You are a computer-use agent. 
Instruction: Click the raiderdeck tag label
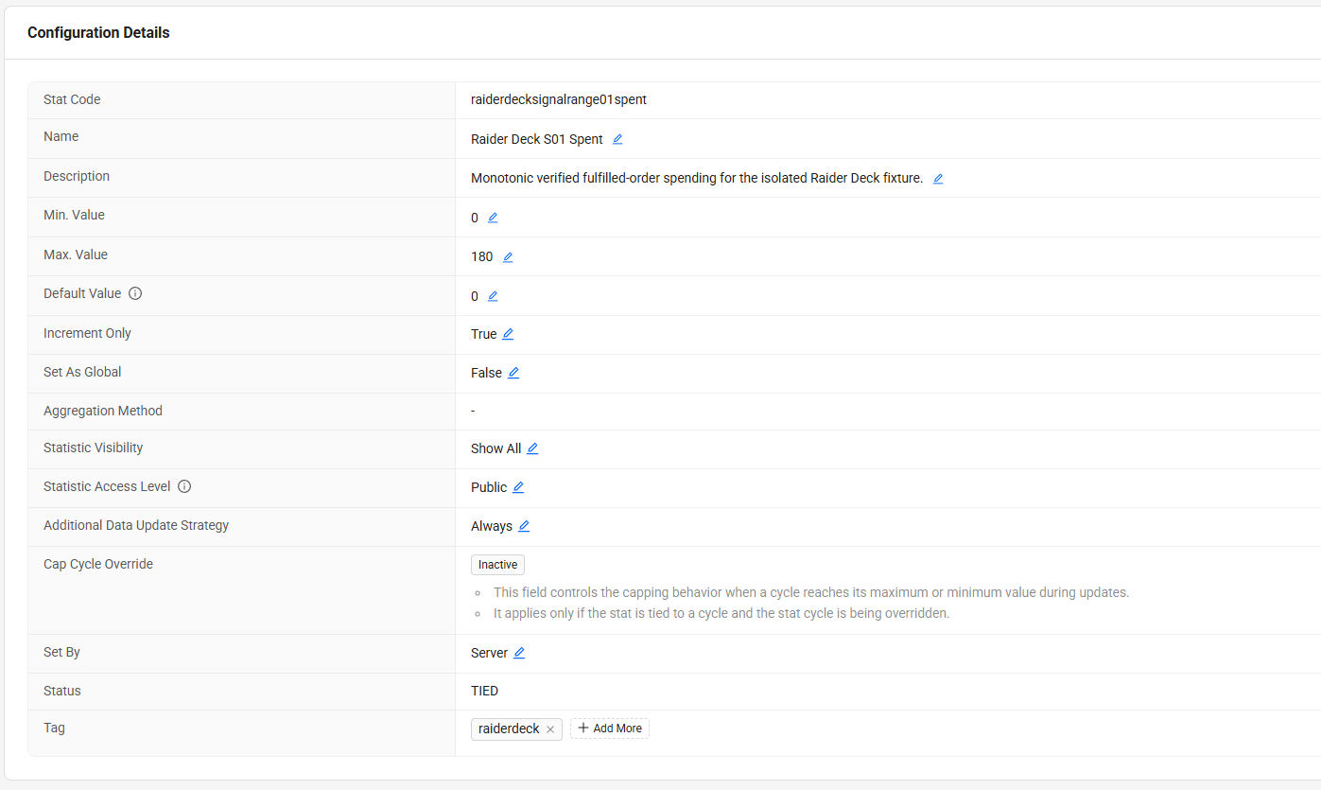(509, 729)
